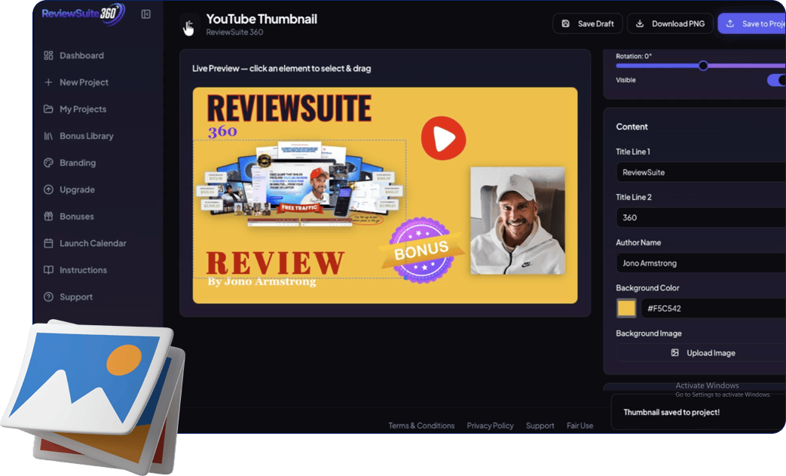Click the My Projects folder icon

pyautogui.click(x=48, y=109)
